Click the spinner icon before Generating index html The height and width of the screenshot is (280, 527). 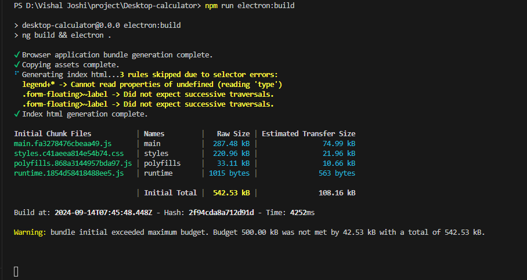pos(16,74)
